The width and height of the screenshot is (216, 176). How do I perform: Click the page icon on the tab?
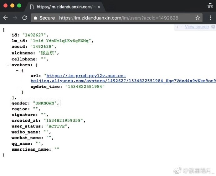[32, 7]
